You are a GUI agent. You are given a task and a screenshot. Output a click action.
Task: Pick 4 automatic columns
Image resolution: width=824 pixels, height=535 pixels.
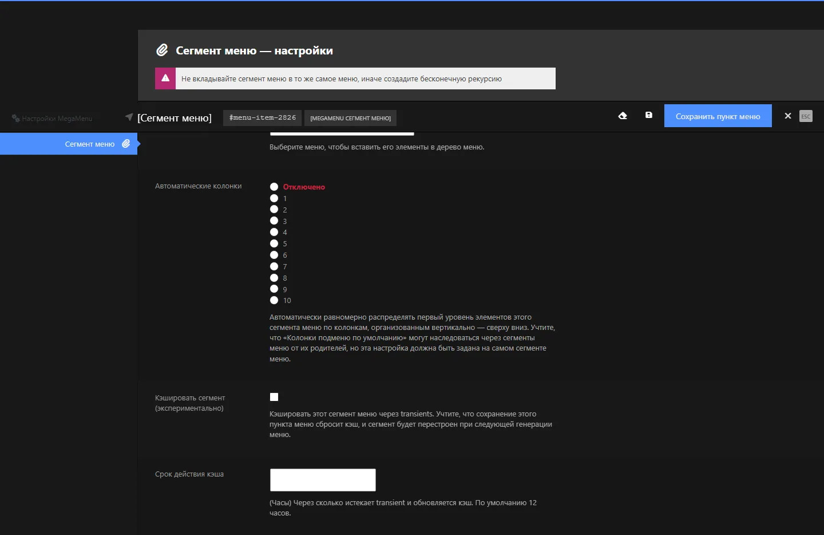coord(274,232)
